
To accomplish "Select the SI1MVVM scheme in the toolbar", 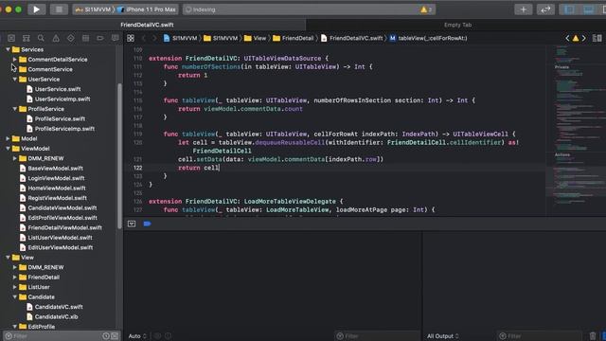I will (94, 9).
